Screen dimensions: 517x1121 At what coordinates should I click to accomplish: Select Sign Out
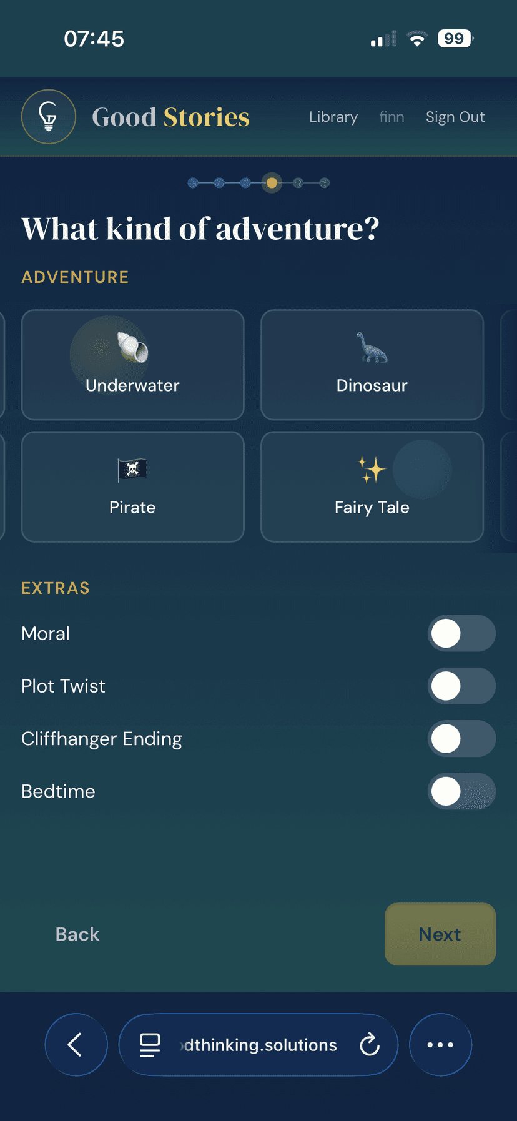pyautogui.click(x=455, y=117)
